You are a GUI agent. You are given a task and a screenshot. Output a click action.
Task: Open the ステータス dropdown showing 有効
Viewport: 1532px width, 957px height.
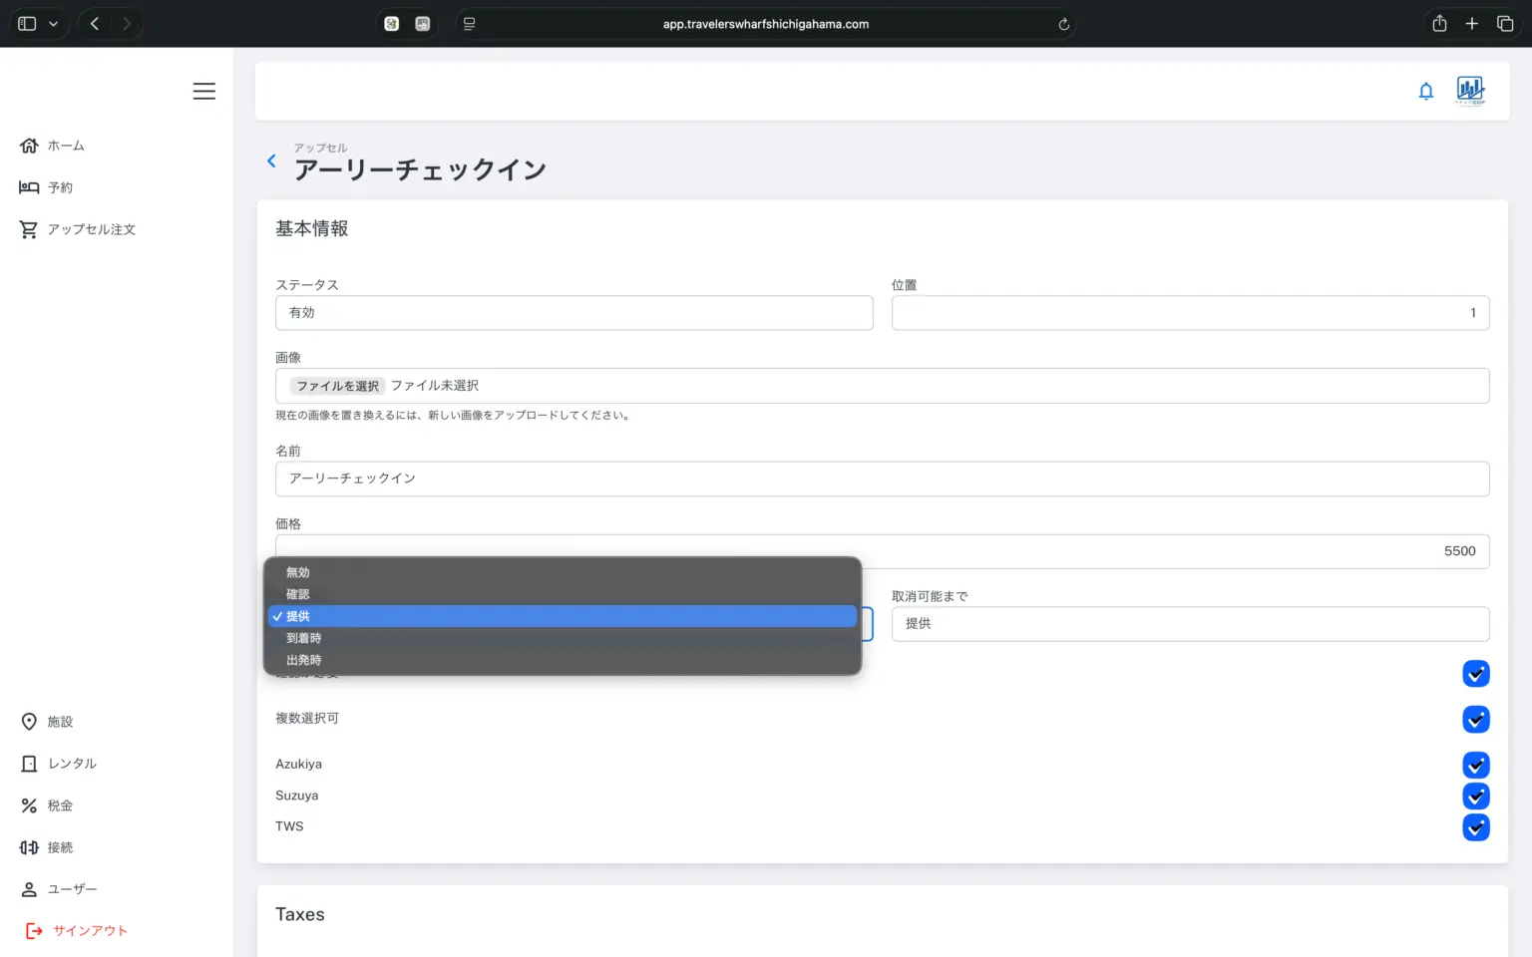[x=574, y=313]
